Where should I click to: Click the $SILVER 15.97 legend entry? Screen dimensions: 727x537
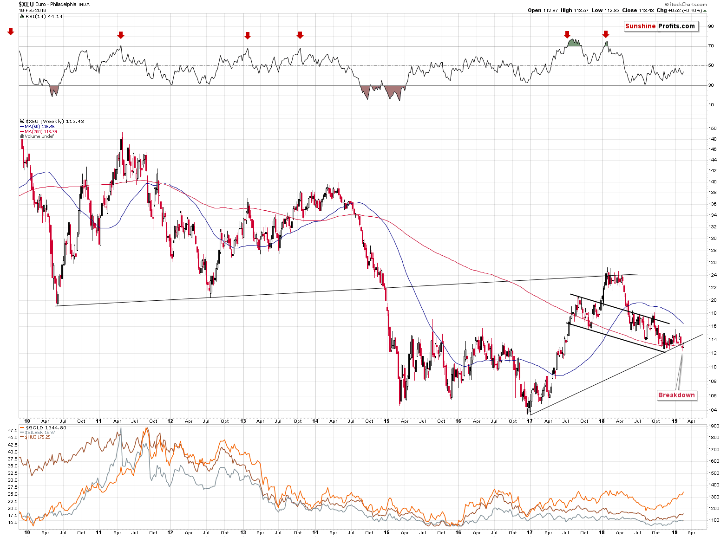[x=38, y=433]
